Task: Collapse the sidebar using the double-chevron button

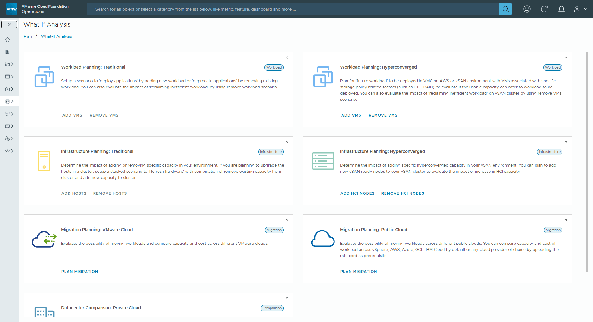Action: point(9,24)
